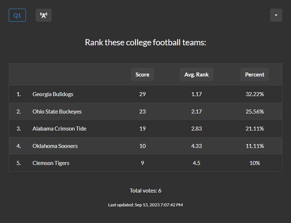Activate the live polling antenna button
The image size is (291, 223).
pos(43,15)
